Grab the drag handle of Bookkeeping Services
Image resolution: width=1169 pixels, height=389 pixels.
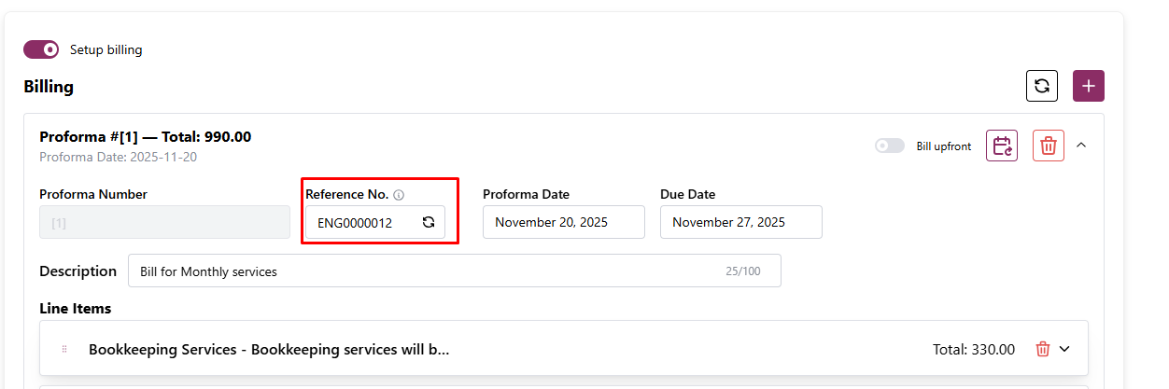pos(64,349)
